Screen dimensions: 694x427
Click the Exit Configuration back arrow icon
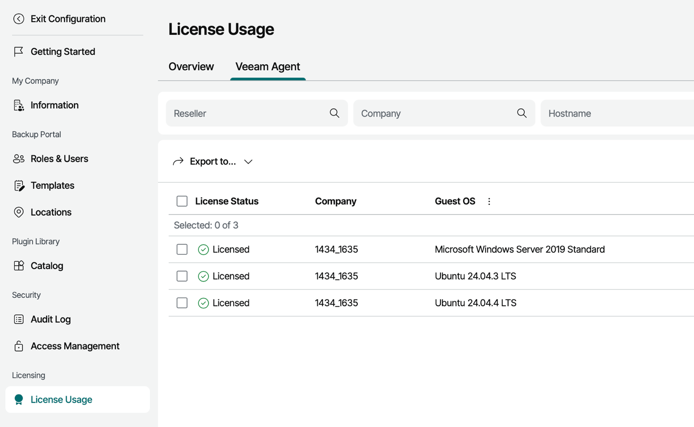tap(19, 19)
